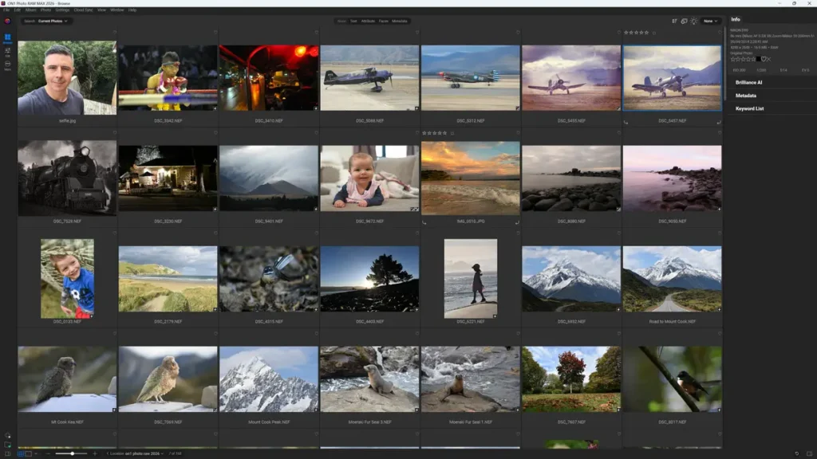Select the baby photo DSC_9672.NEF thumbnail
The image size is (817, 459).
(x=369, y=179)
